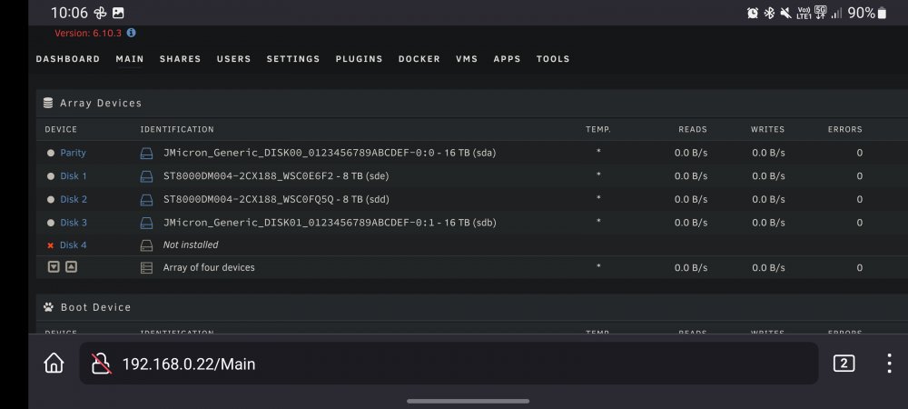
Task: Click the ERRORS column header in Array Devices
Action: click(x=844, y=129)
